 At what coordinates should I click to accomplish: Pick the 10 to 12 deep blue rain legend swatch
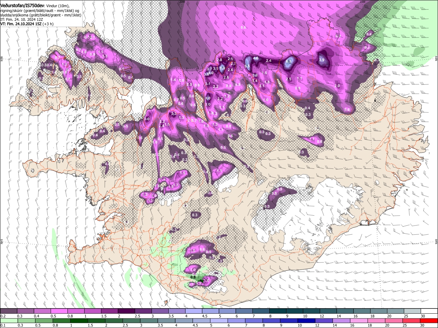pos(306,321)
